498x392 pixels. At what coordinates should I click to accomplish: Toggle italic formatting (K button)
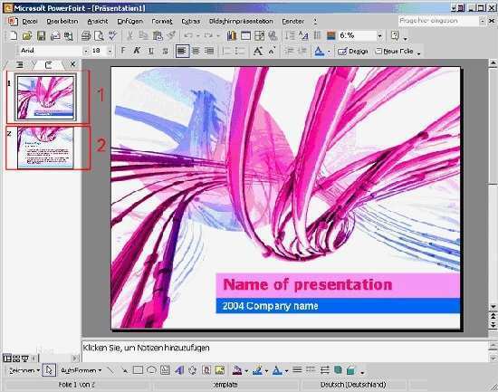[x=137, y=51]
